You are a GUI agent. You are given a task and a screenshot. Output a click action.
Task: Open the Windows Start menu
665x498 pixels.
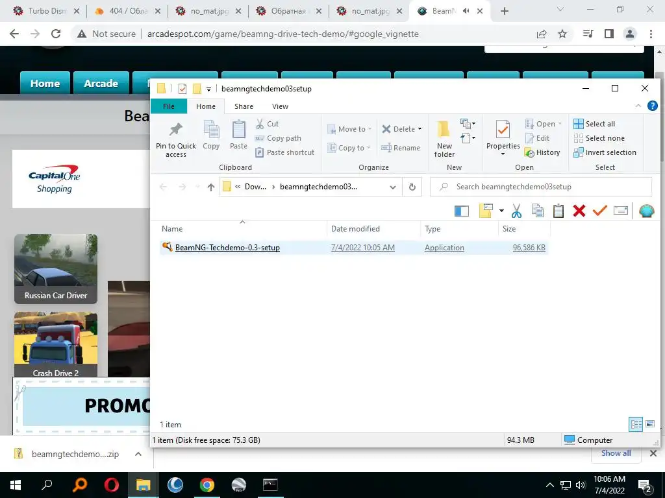click(15, 485)
